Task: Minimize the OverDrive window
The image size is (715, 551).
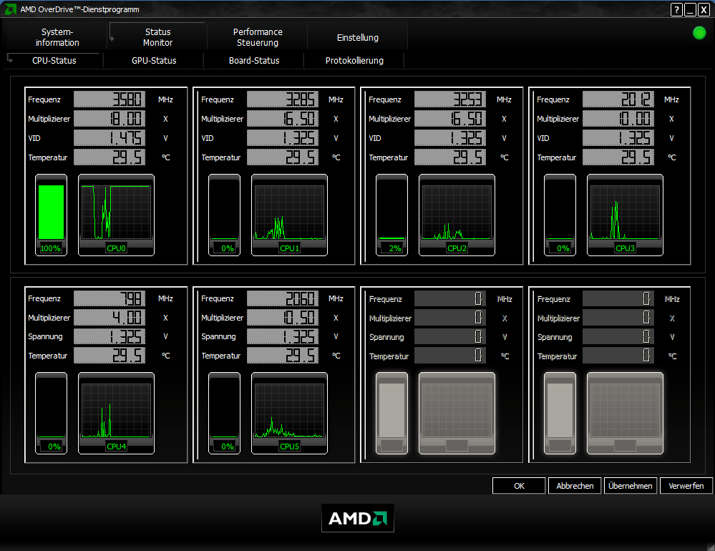Action: (691, 9)
